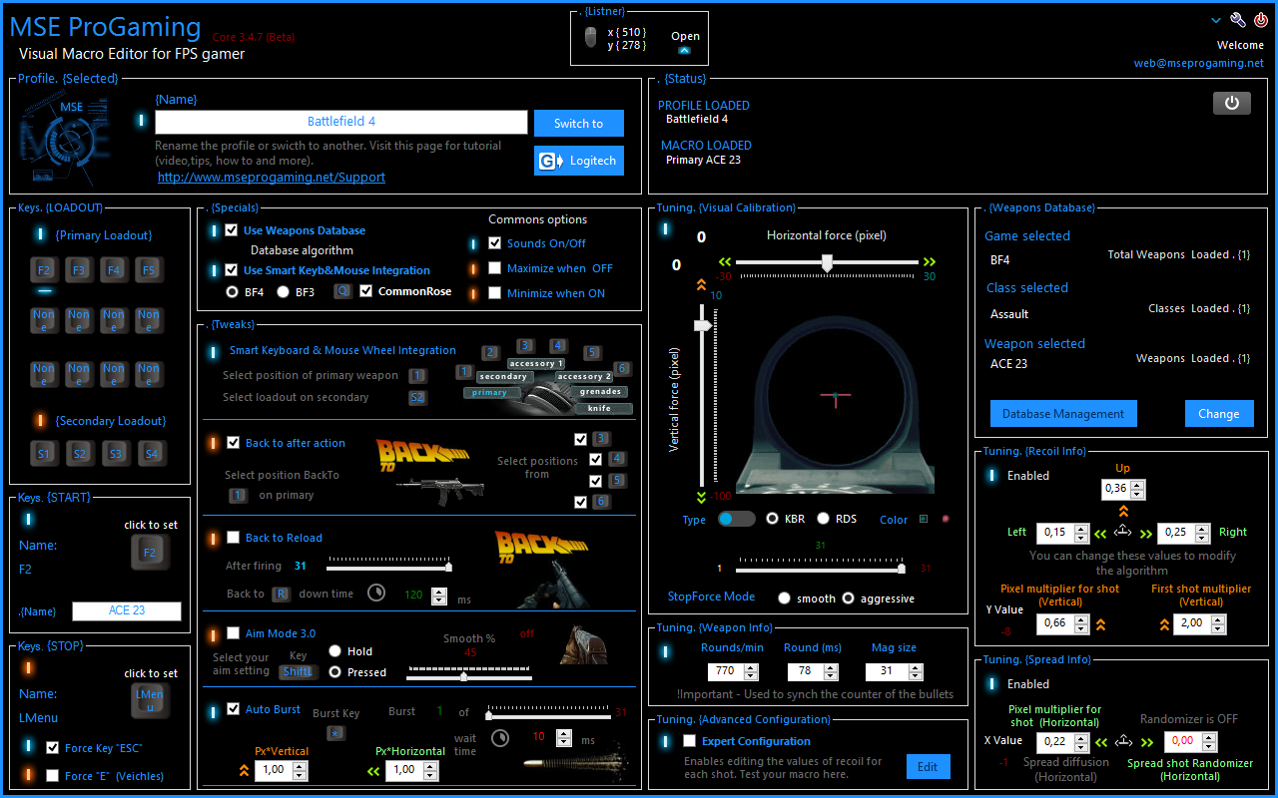Toggle Force Key ESC checkbox
This screenshot has width=1278, height=798.
[52, 748]
